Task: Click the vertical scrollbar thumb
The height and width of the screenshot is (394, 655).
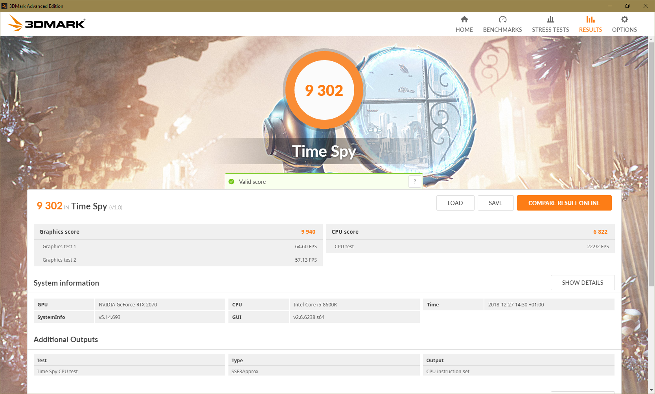Action: (x=651, y=164)
